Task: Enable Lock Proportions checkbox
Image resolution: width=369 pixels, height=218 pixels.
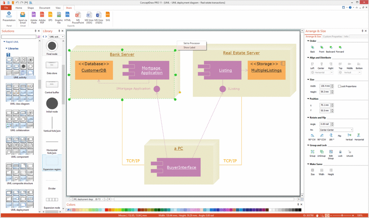Action: coord(339,86)
